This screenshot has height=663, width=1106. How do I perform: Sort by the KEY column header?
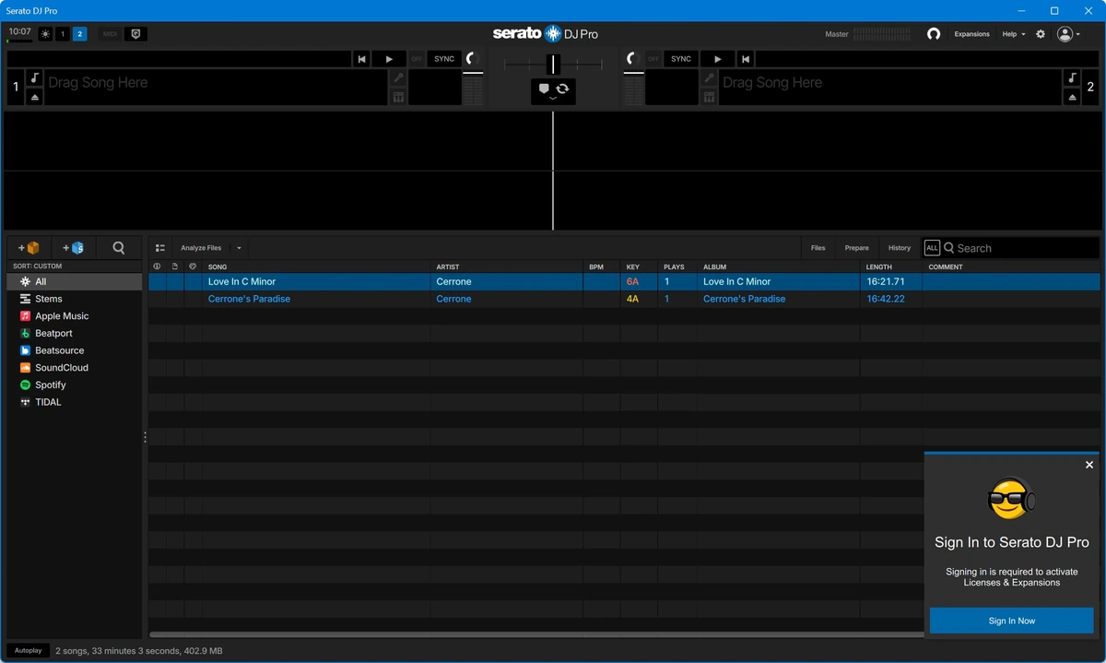coord(638,267)
